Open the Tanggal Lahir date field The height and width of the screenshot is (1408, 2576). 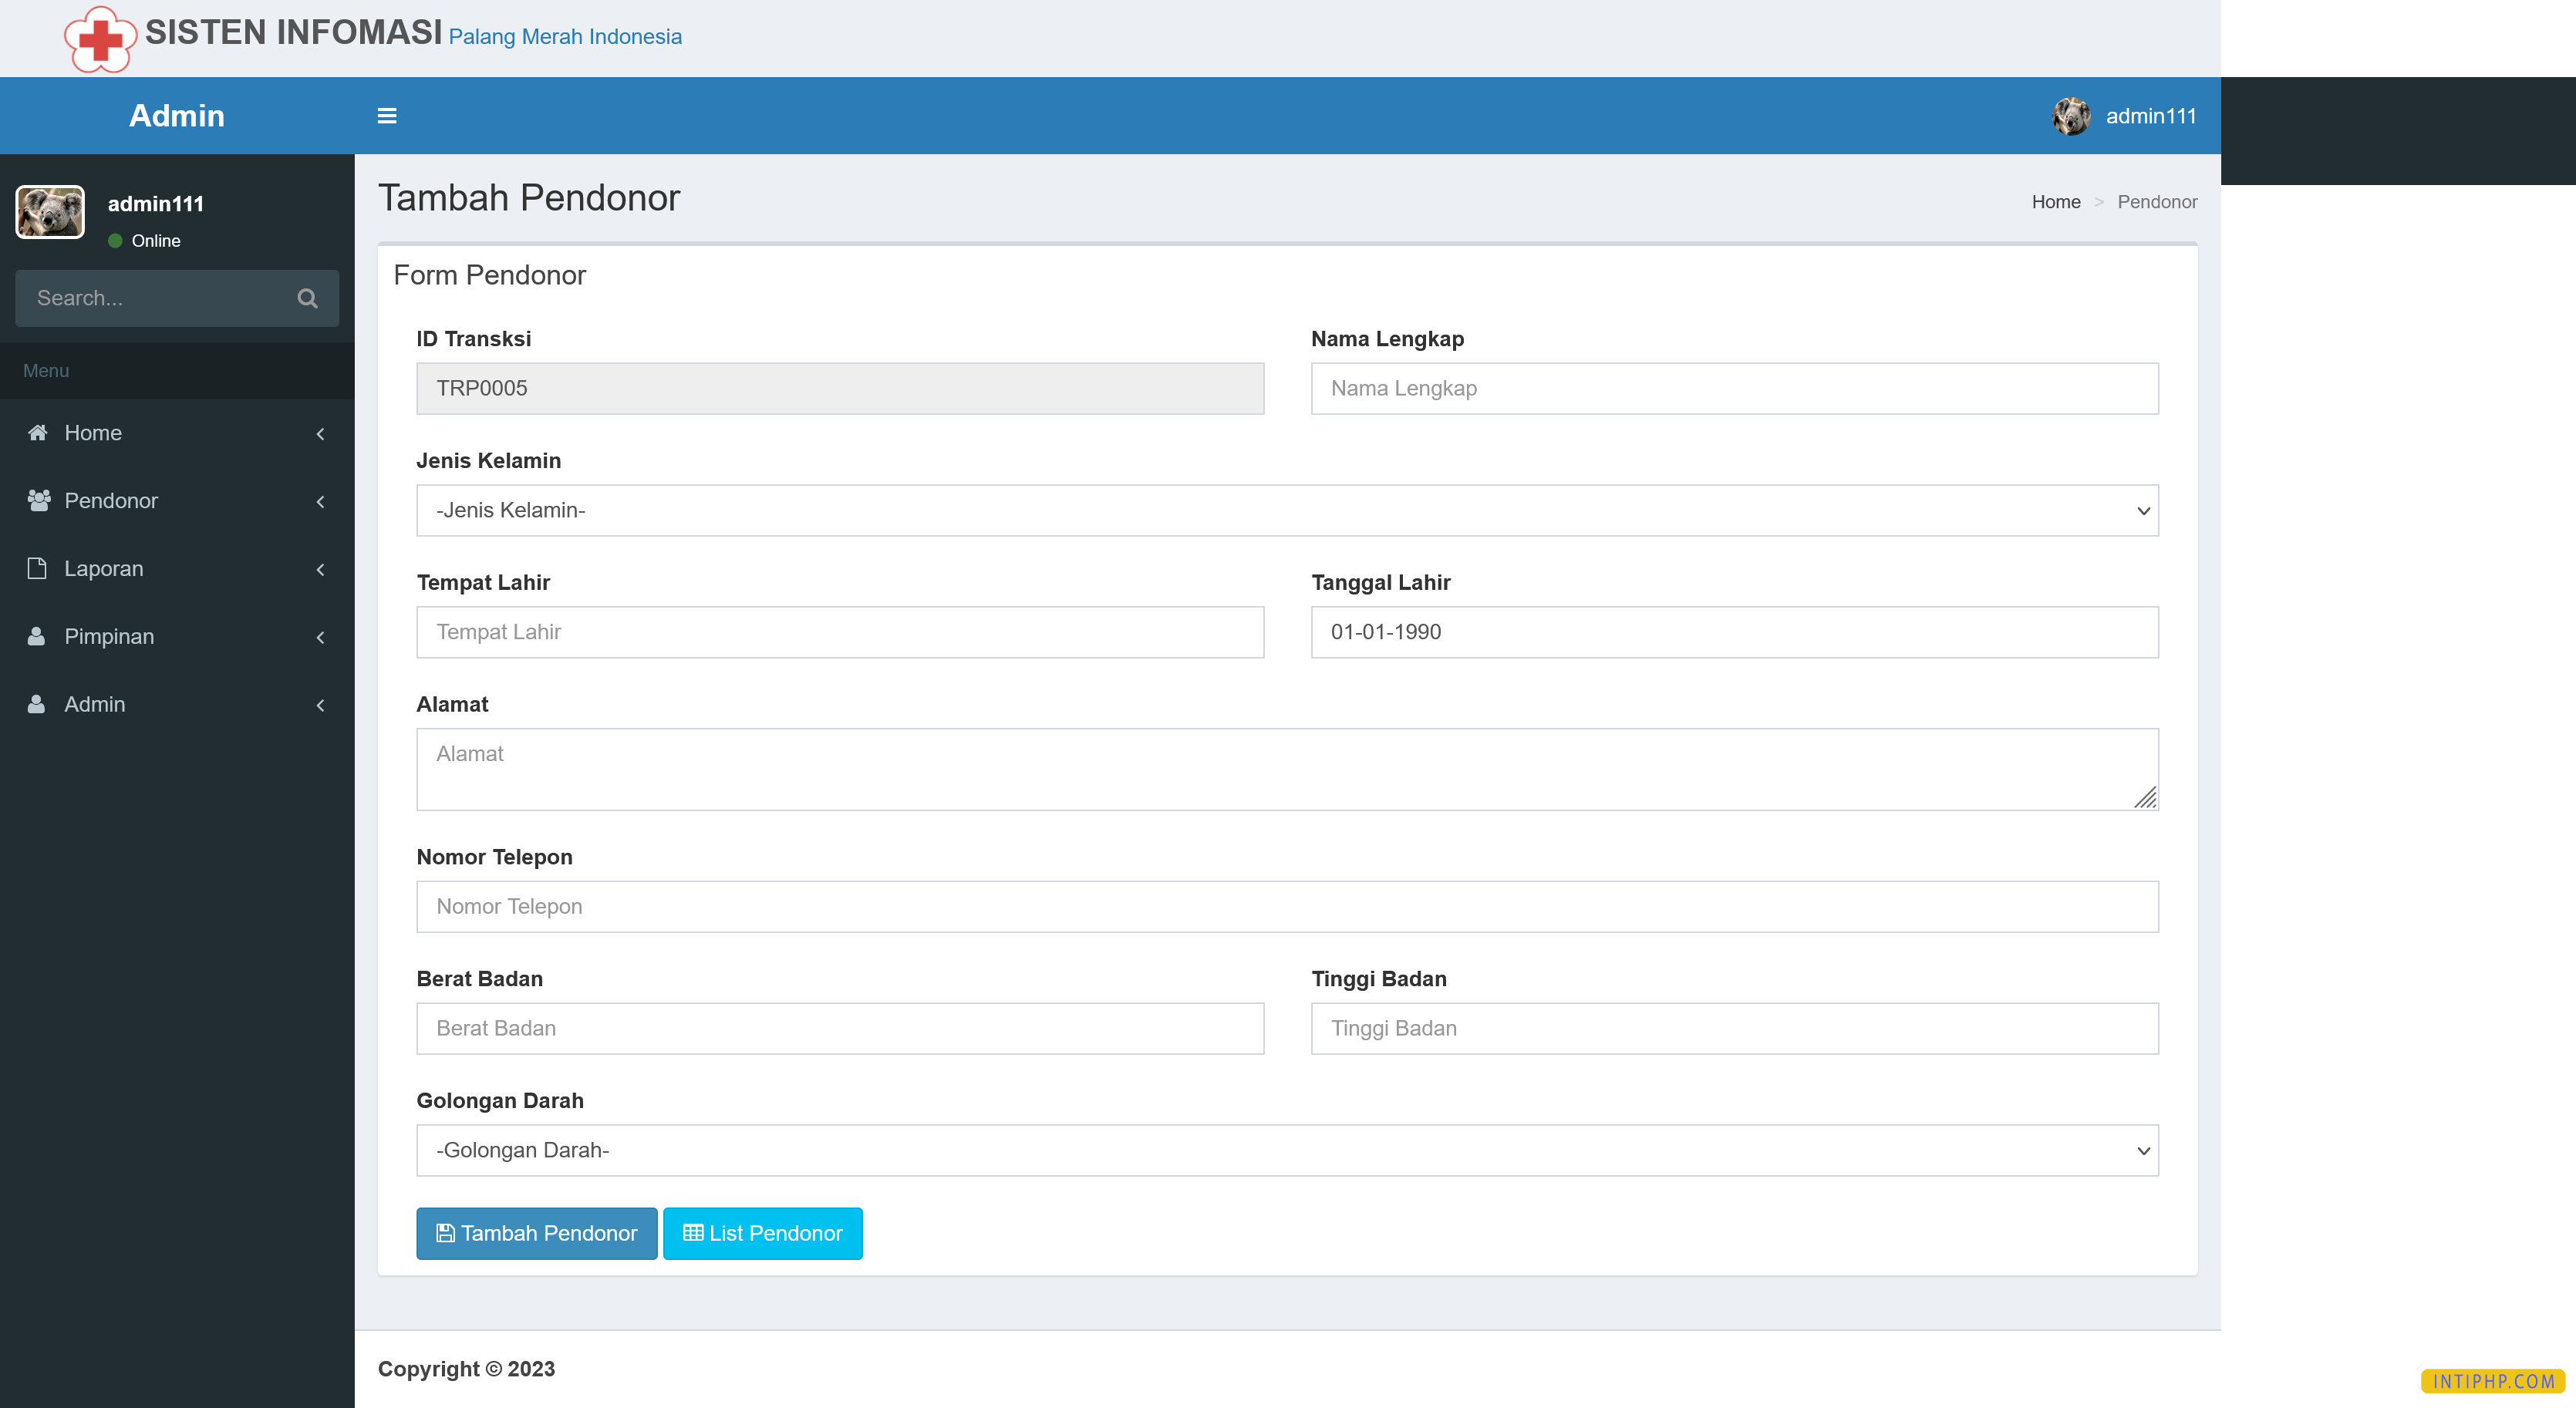pos(1734,632)
